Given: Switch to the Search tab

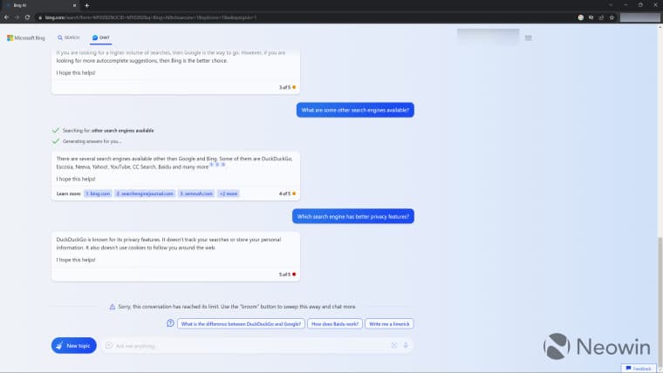Looking at the screenshot, I should coord(69,37).
